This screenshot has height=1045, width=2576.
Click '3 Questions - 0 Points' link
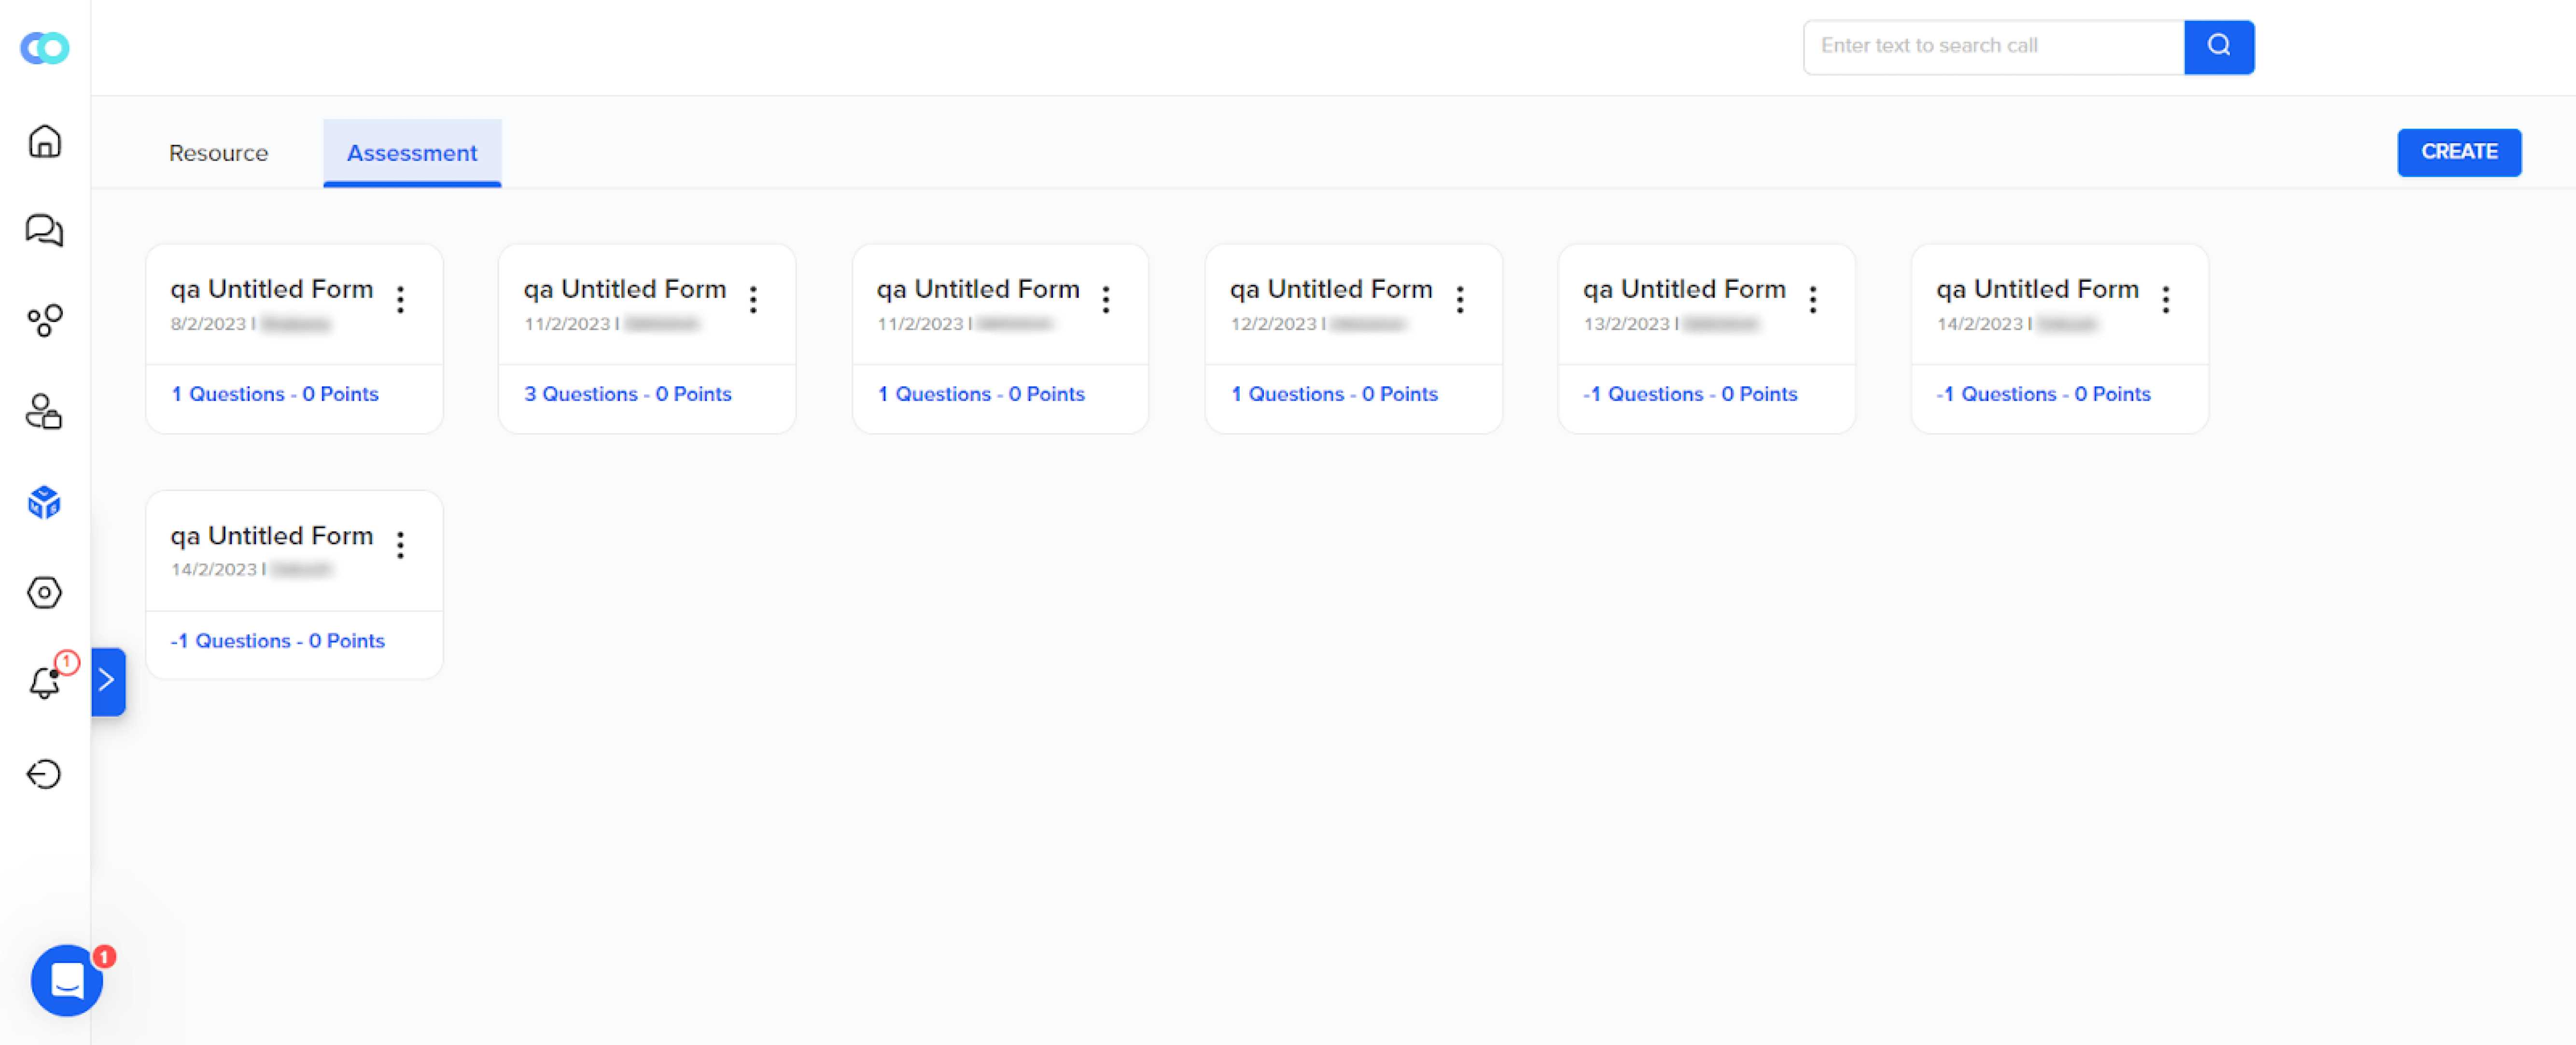click(627, 394)
